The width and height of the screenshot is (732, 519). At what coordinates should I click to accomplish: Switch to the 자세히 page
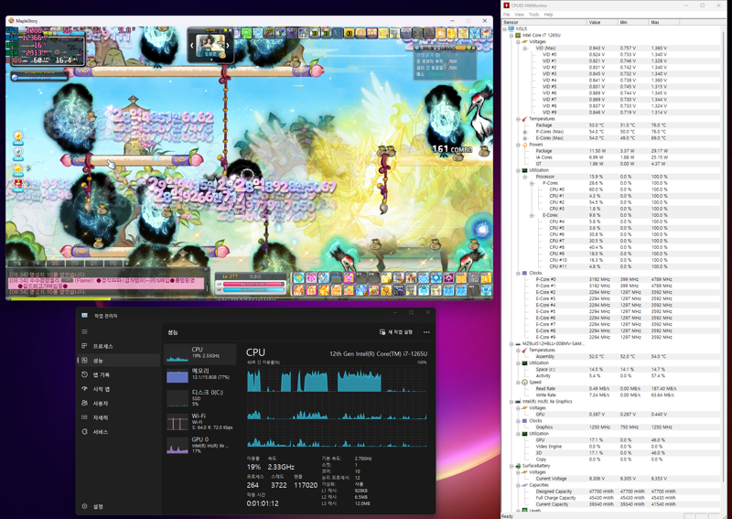[119, 417]
